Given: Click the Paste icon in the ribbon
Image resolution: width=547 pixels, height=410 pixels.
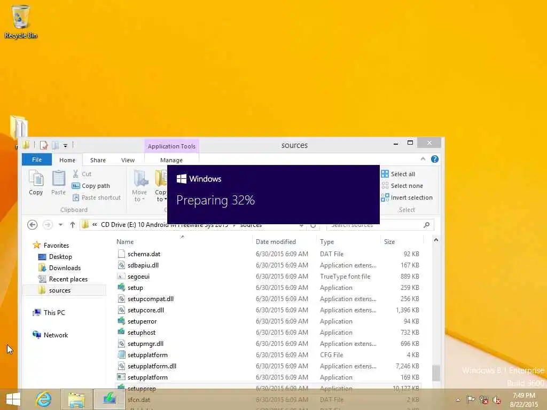Looking at the screenshot, I should tap(58, 183).
